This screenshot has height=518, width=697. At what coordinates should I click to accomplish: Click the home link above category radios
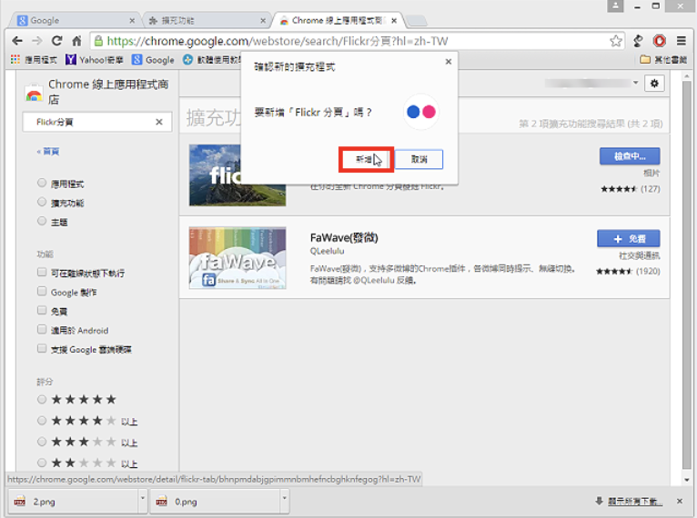[x=48, y=152]
